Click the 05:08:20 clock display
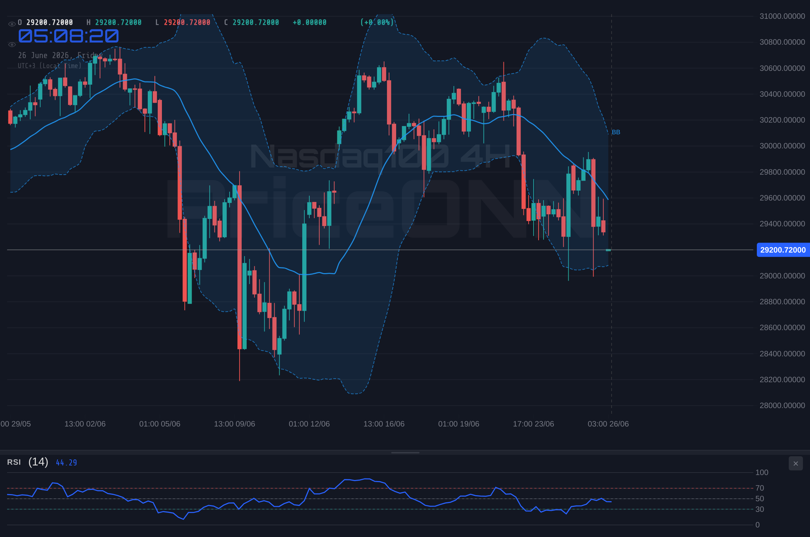Screen dimensions: 810x537 coord(69,36)
